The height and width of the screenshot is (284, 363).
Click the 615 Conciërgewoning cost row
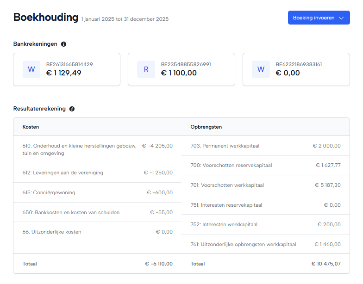click(97, 192)
